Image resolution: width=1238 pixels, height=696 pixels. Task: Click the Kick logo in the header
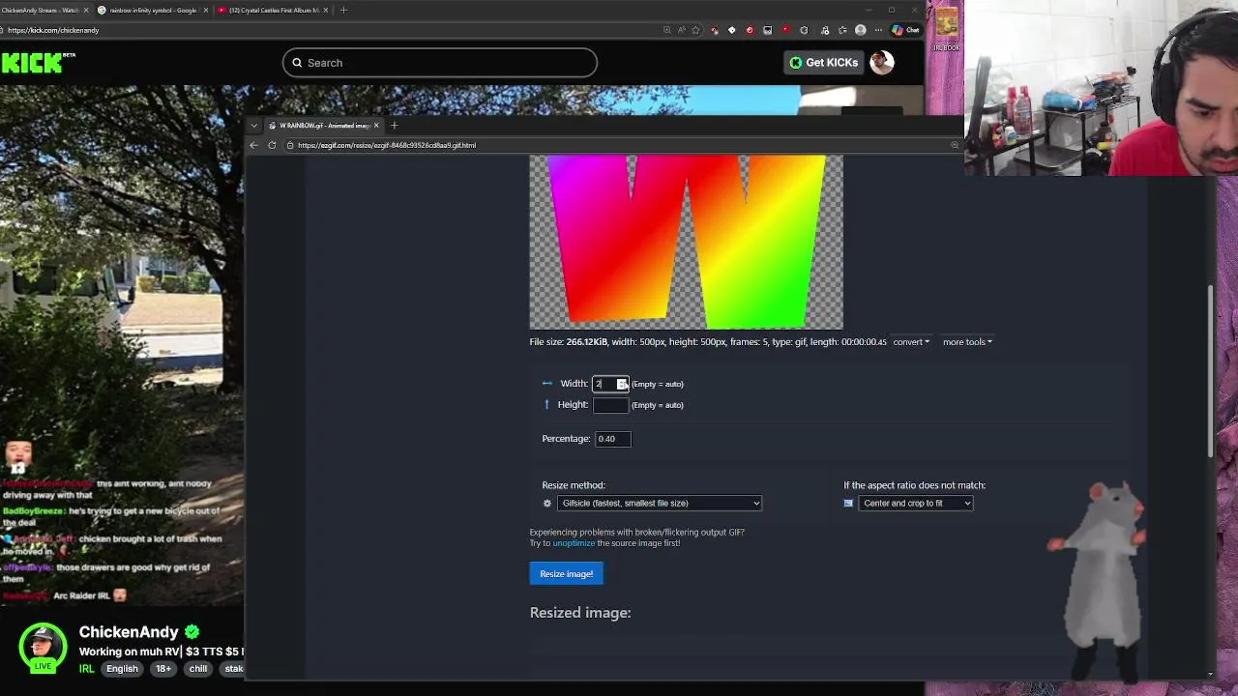38,63
